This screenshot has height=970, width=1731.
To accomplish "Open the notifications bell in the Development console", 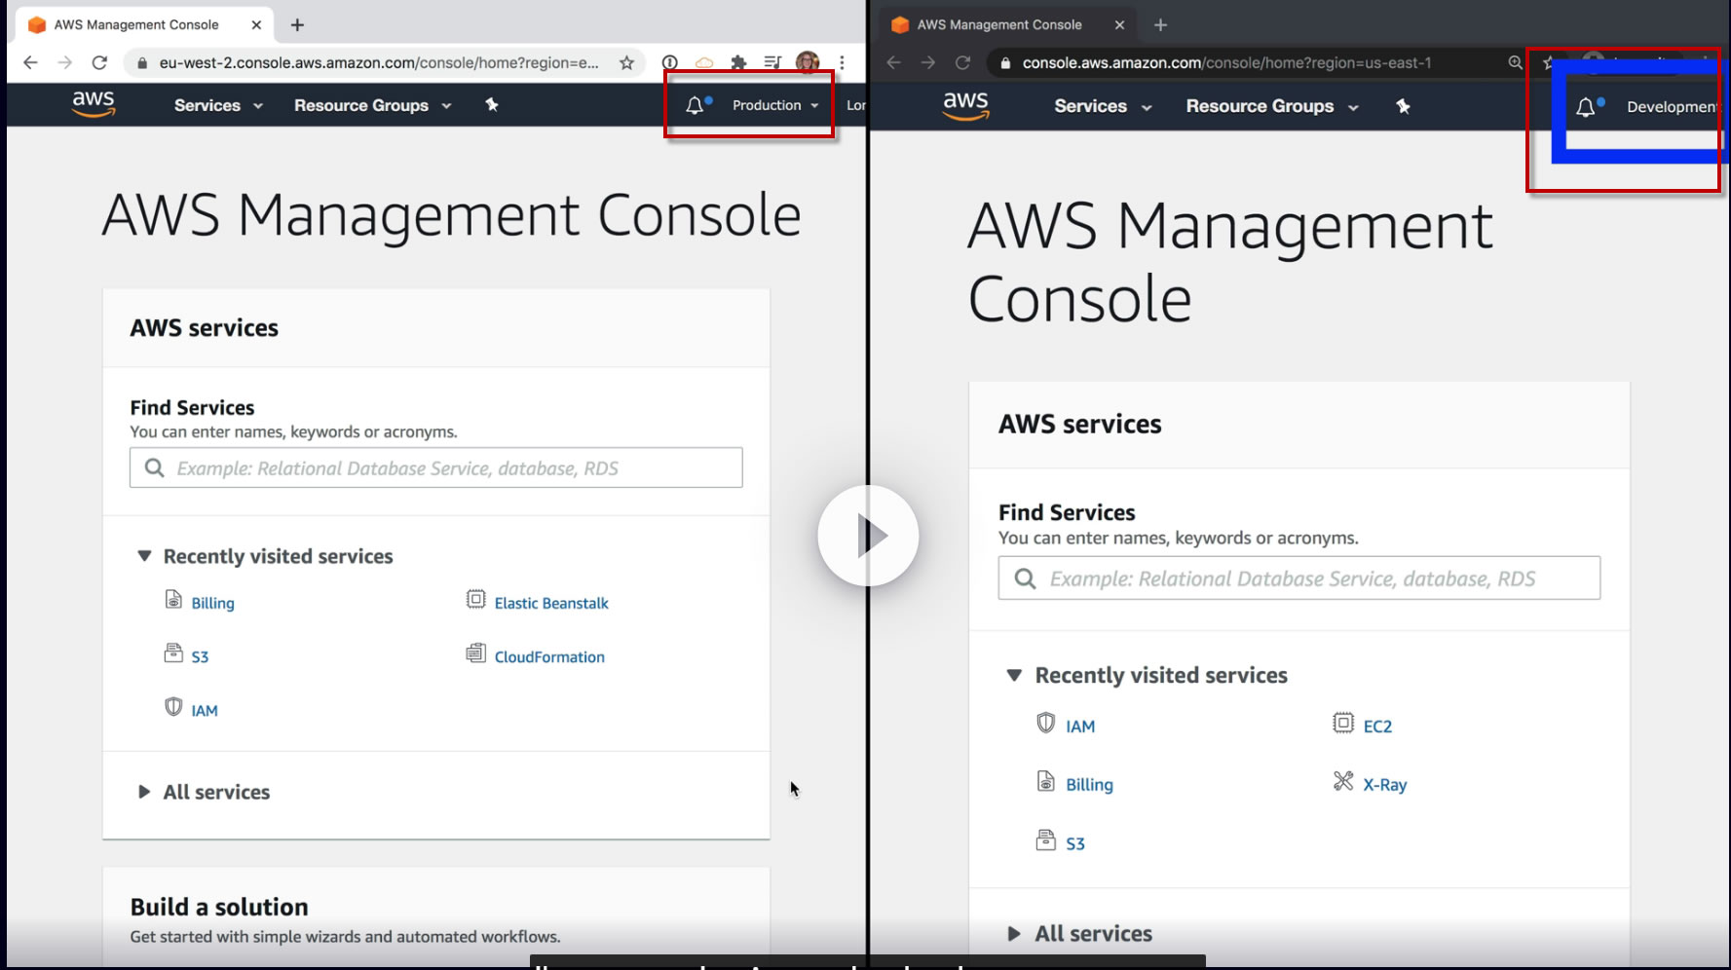I will click(x=1586, y=107).
